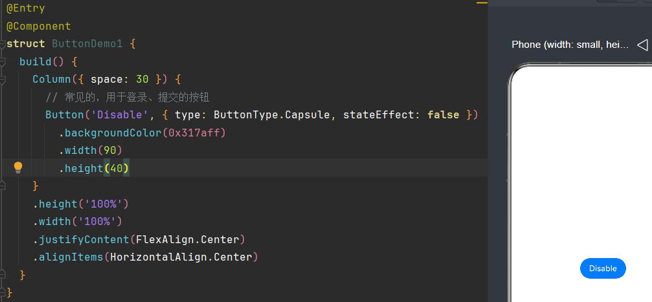The width and height of the screenshot is (652, 302).
Task: Click the Chinese comment line in code
Action: (128, 98)
